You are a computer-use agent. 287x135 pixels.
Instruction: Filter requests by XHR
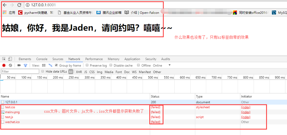pyautogui.click(x=79, y=72)
